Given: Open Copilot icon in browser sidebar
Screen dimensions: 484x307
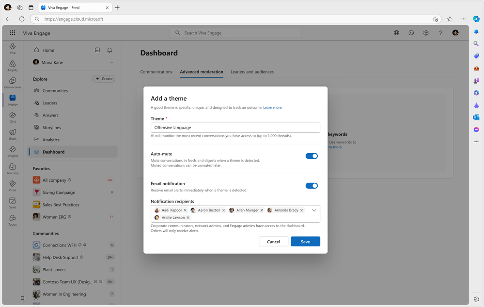Looking at the screenshot, I should 476,19.
